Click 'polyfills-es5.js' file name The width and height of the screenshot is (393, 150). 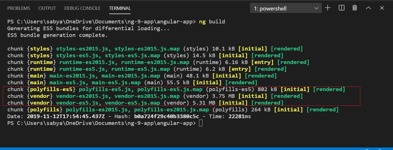pos(105,89)
